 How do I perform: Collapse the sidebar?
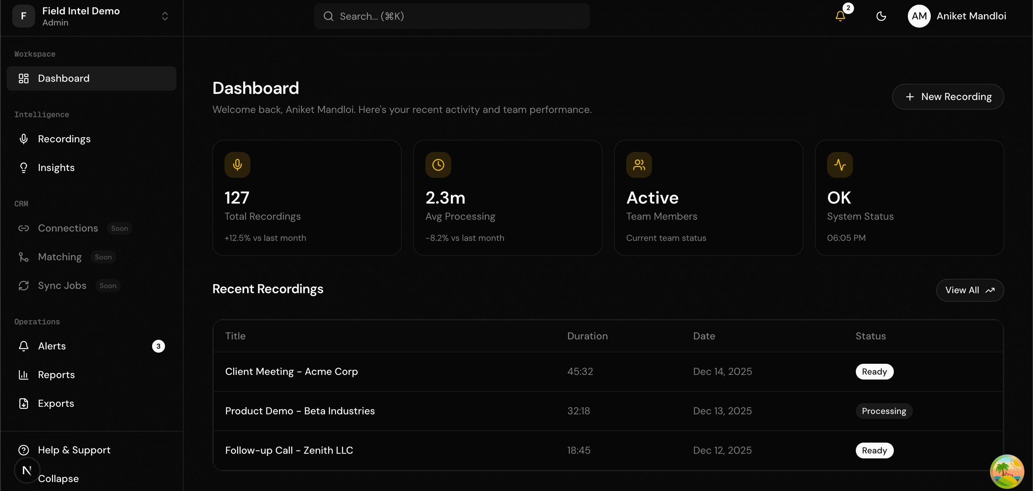(58, 478)
